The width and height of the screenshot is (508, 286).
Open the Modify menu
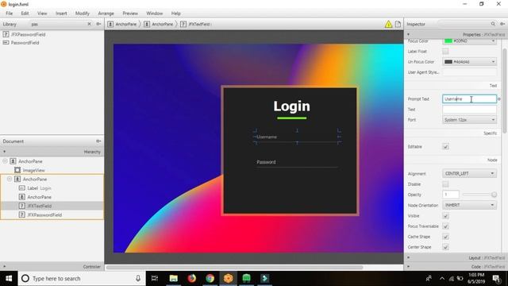pos(83,14)
